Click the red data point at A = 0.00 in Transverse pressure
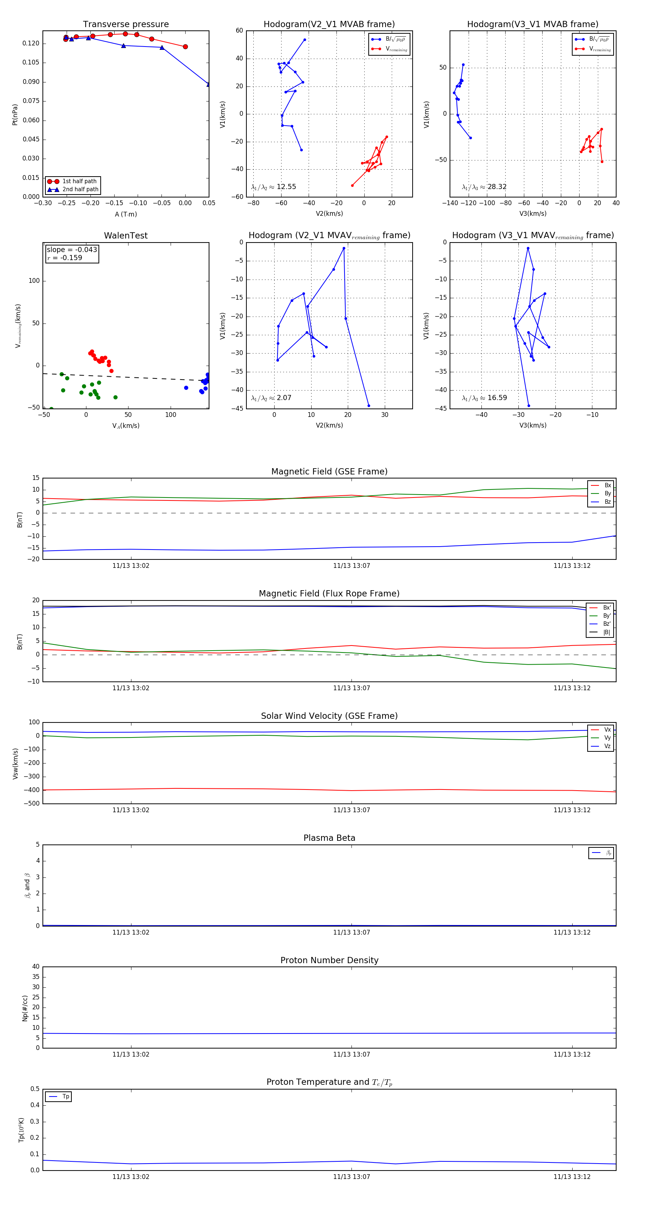Screen dimensions: 659x1209 (185, 47)
